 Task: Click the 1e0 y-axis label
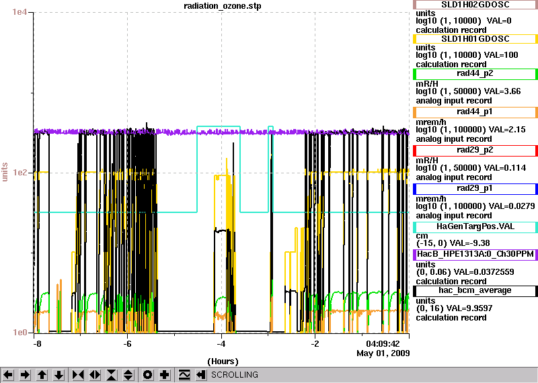pyautogui.click(x=20, y=332)
